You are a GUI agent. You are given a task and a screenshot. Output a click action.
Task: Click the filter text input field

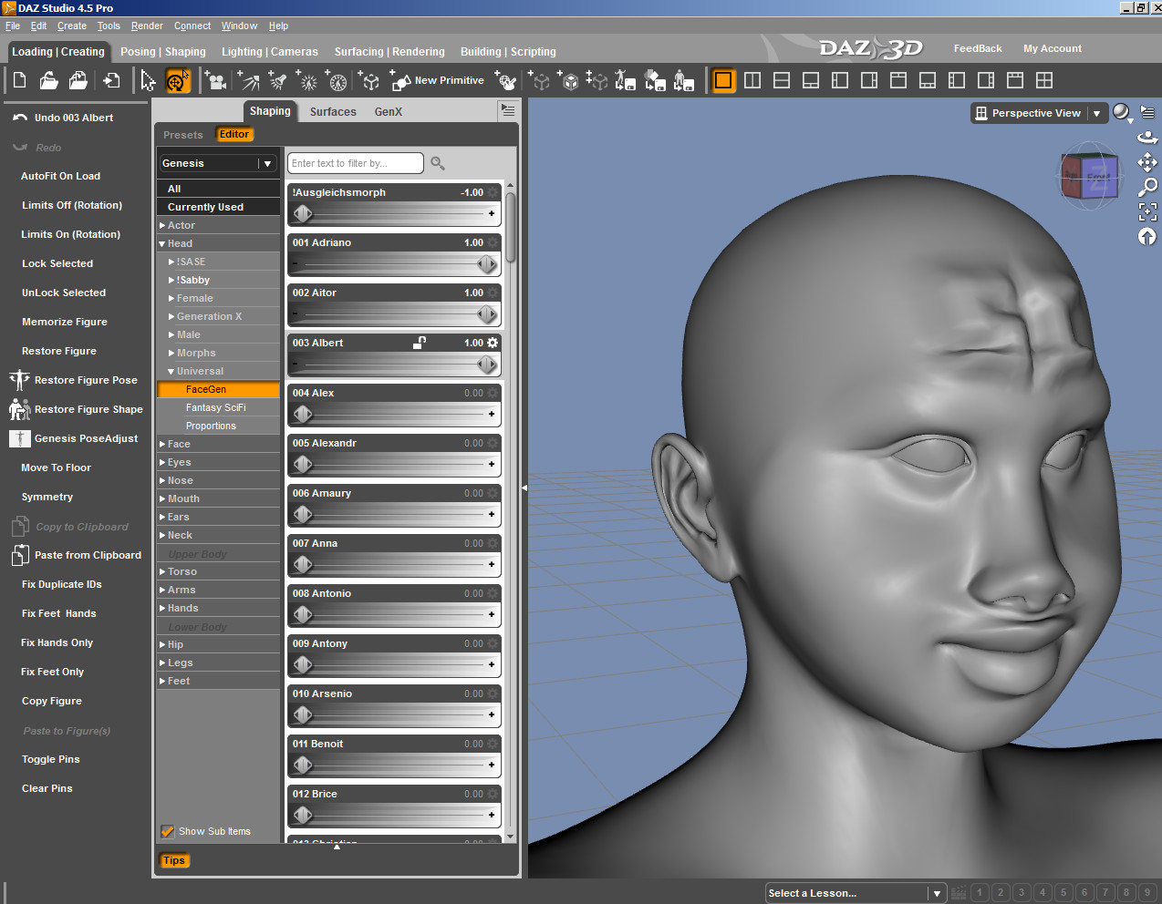tap(356, 163)
